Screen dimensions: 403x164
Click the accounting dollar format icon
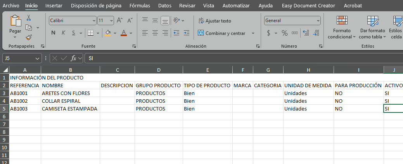click(268, 33)
